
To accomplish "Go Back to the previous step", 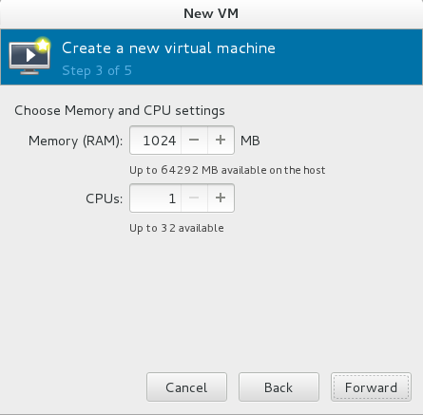I will 279,387.
